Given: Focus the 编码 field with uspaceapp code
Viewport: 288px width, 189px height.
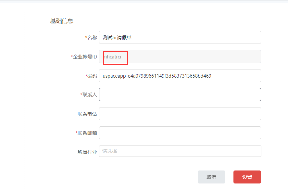Looking at the screenshot, I should click(x=180, y=76).
